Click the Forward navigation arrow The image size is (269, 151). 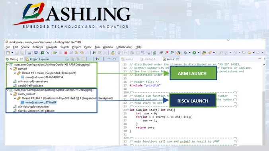258,53
